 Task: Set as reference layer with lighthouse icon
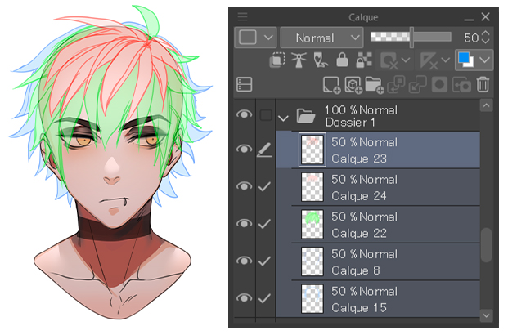click(299, 60)
